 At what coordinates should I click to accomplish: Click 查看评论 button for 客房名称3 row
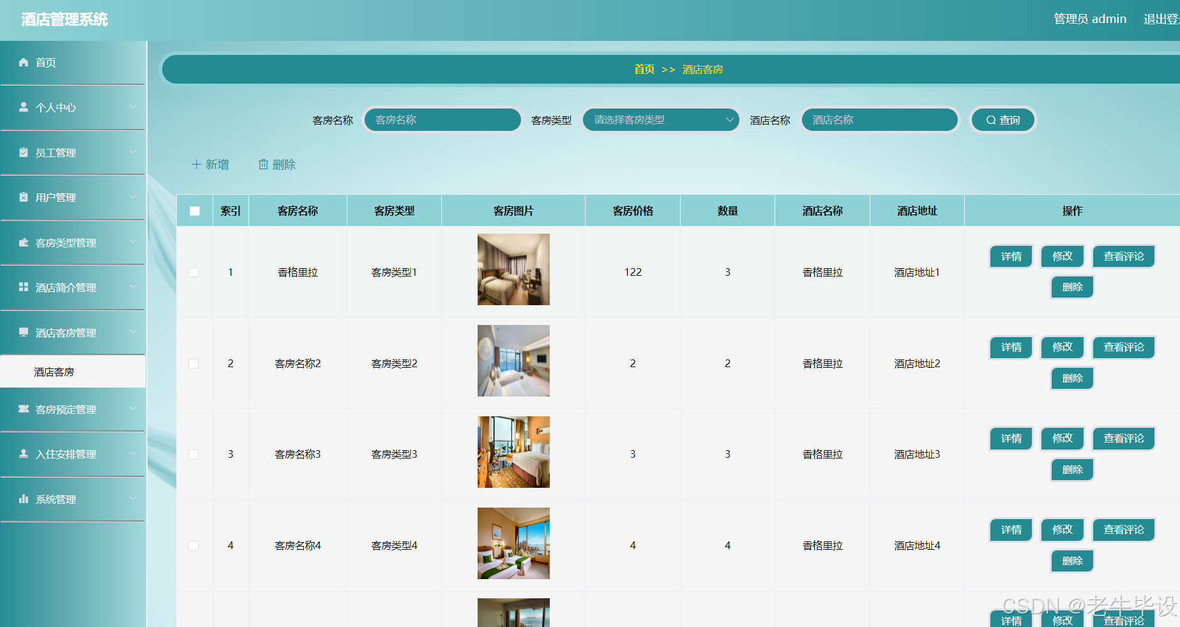(1123, 439)
